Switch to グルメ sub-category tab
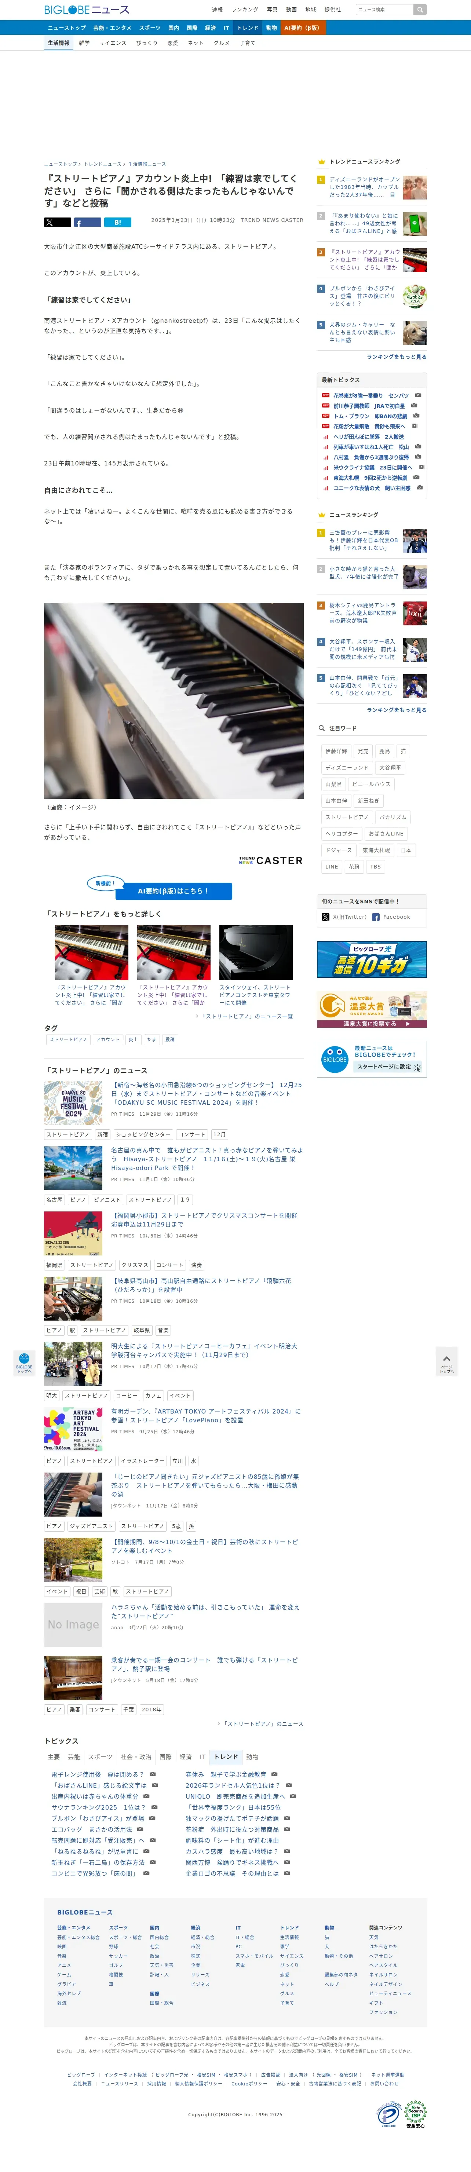Image resolution: width=471 pixels, height=2172 pixels. 221,43
